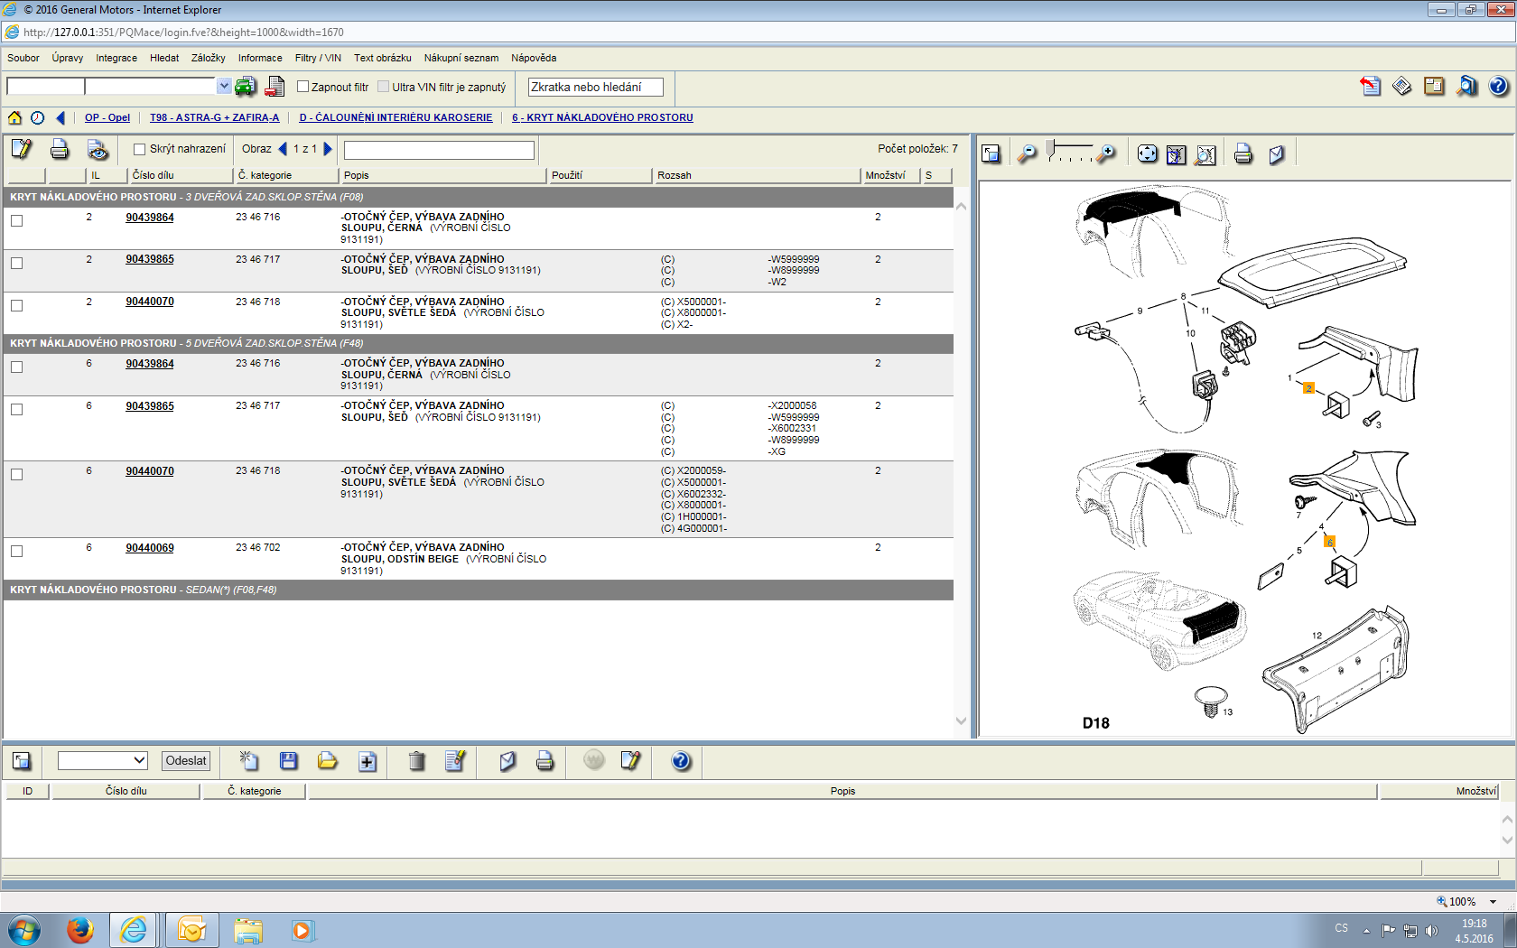Click the diagram zoom slider handle
Viewport: 1517px width, 948px height.
(1050, 147)
